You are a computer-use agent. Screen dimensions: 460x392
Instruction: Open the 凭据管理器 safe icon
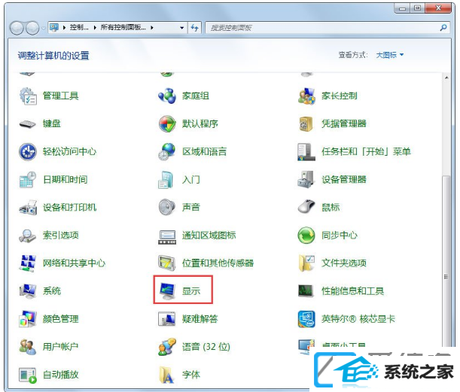(x=306, y=123)
